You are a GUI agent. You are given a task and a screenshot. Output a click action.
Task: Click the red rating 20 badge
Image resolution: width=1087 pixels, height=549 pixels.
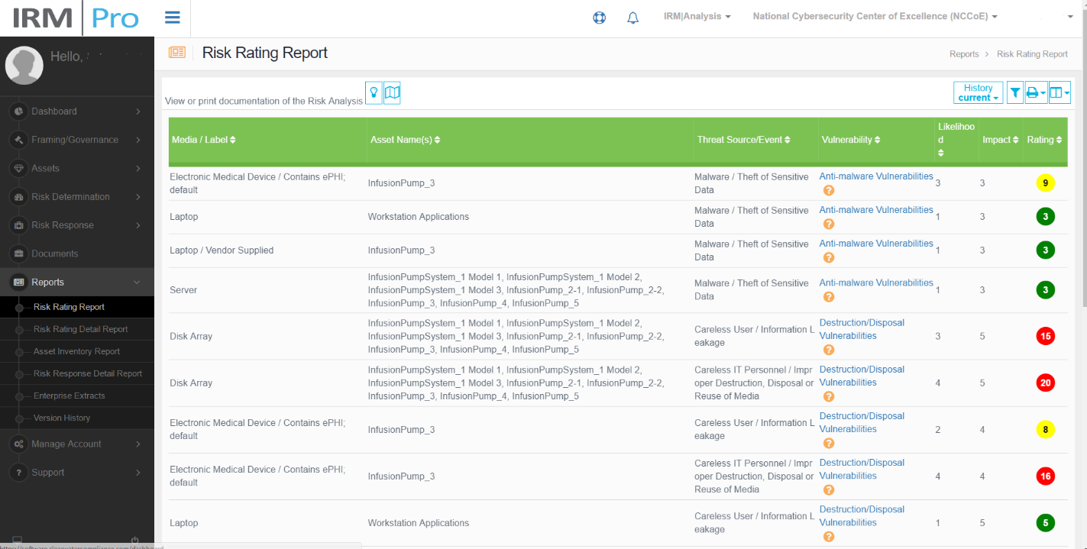[x=1045, y=383]
